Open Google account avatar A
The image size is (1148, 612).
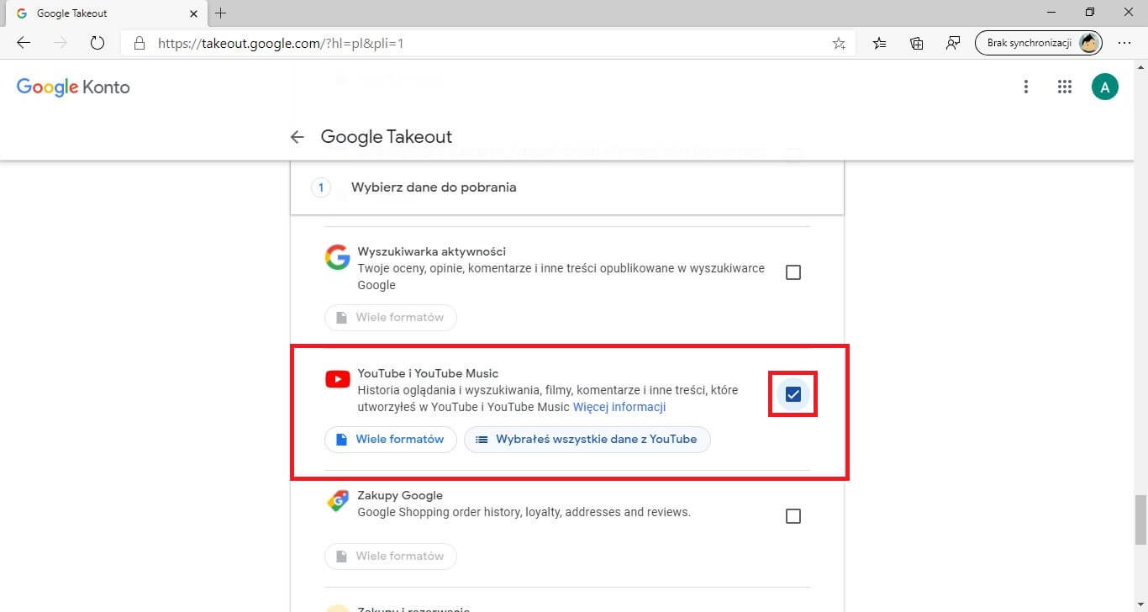pyautogui.click(x=1105, y=87)
